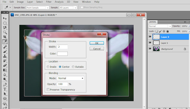
Task: Select the Move tool
Action: [5, 18]
